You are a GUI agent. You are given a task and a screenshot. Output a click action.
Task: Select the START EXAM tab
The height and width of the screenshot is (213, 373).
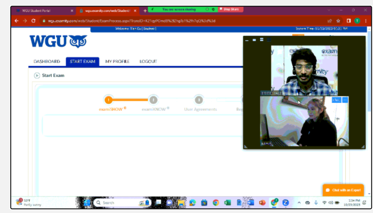coord(82,61)
